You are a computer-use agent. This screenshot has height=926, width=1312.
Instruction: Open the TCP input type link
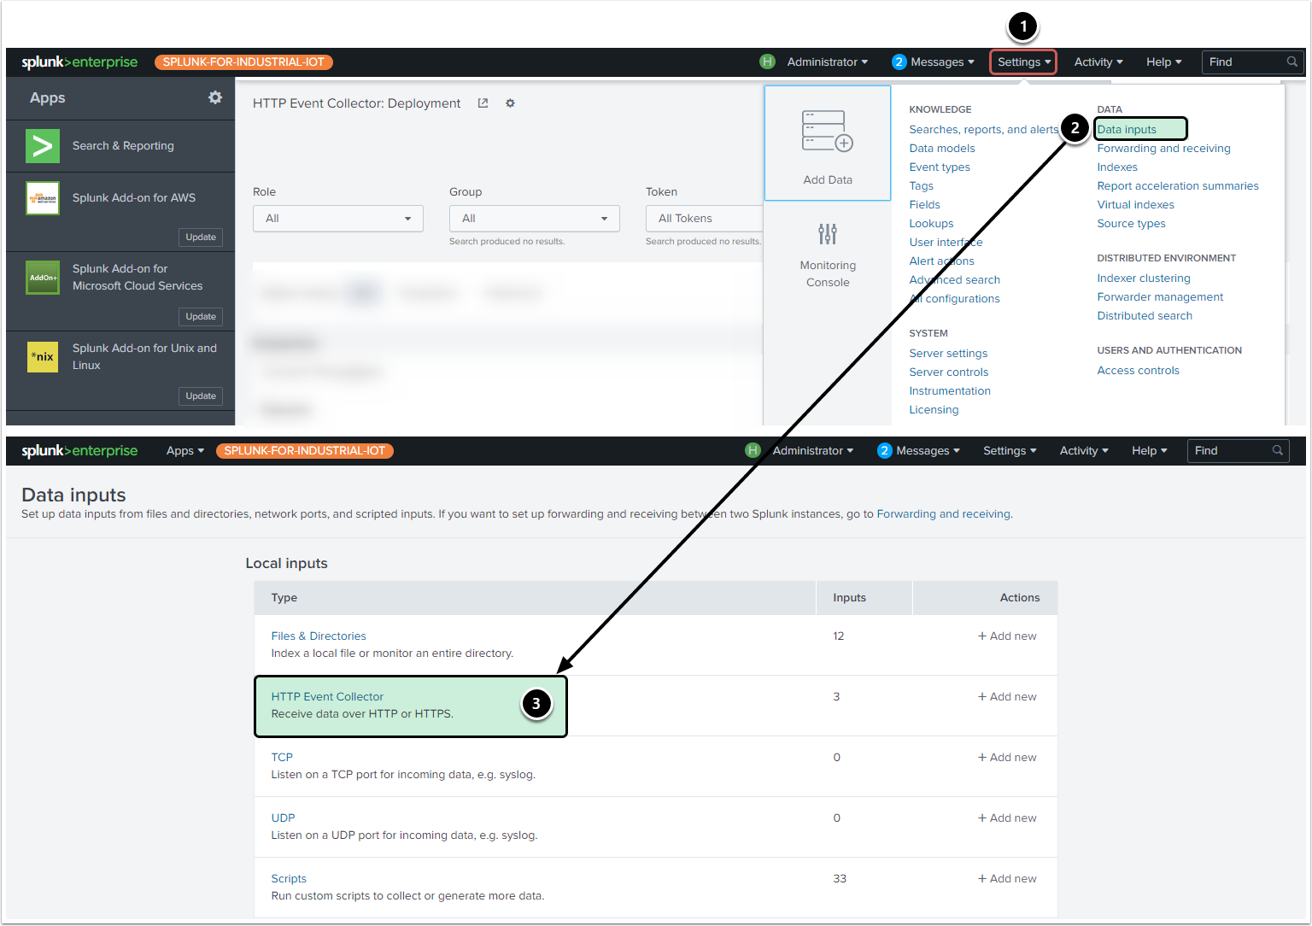[x=282, y=758]
